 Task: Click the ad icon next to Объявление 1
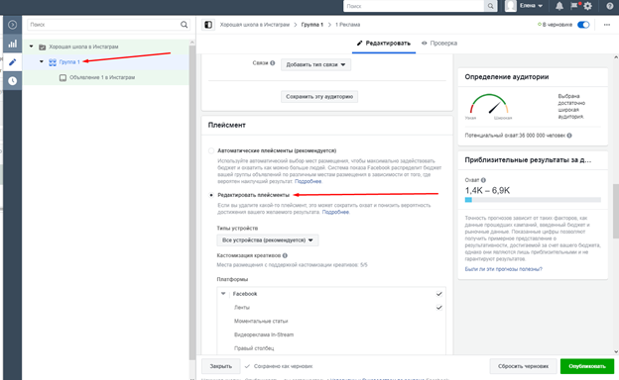pyautogui.click(x=62, y=77)
